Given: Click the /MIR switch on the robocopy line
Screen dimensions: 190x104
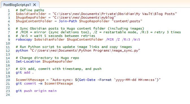Looking at the screenshot, I should (110, 39).
